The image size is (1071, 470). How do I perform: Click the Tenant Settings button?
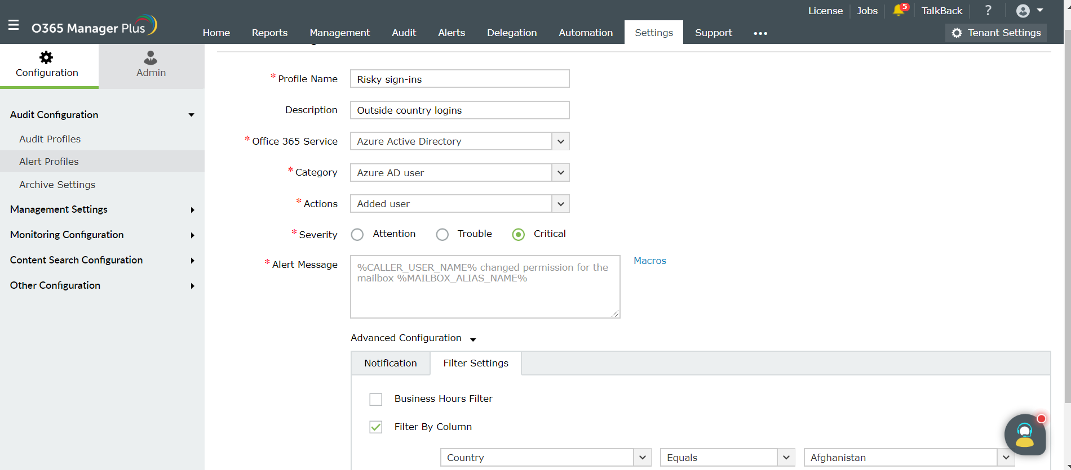(x=996, y=33)
